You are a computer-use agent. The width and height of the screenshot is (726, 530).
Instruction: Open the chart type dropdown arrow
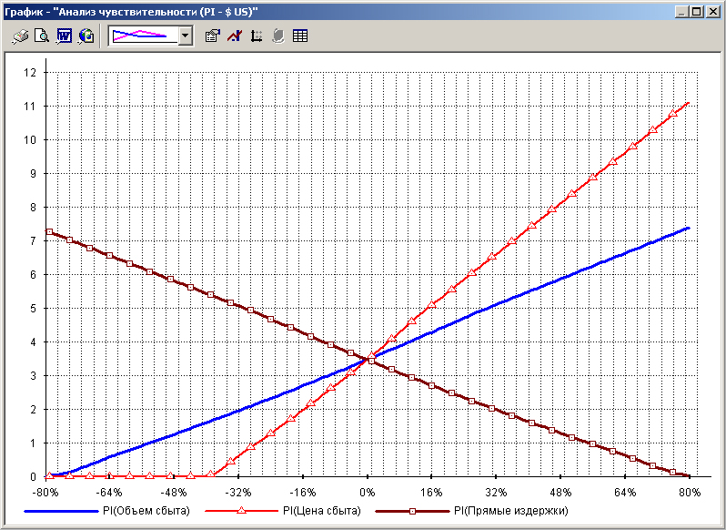[x=186, y=36]
